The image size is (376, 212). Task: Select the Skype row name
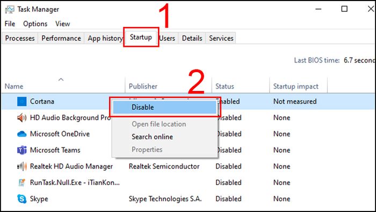click(x=39, y=199)
